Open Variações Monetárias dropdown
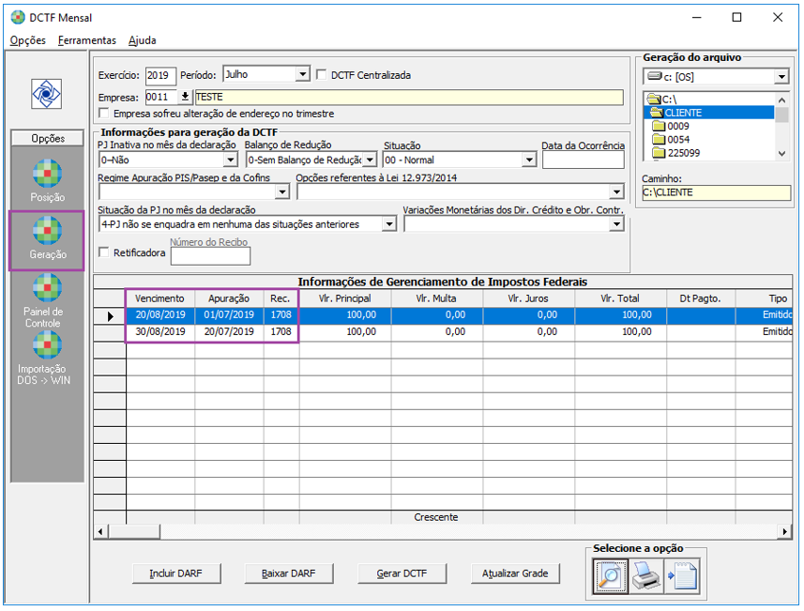Viewport: 804px width, 611px height. pyautogui.click(x=616, y=224)
